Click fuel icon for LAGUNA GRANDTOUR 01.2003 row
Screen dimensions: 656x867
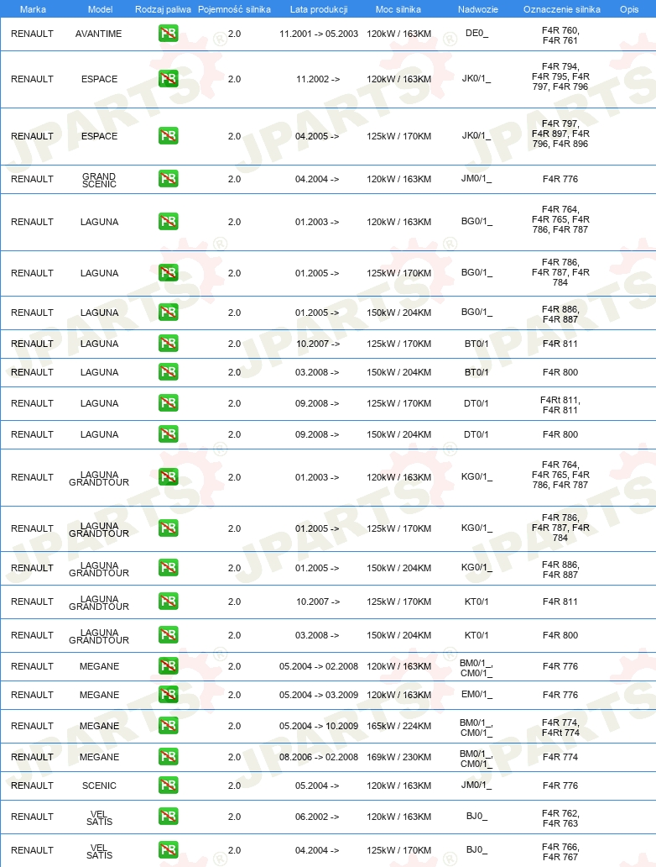pyautogui.click(x=169, y=477)
